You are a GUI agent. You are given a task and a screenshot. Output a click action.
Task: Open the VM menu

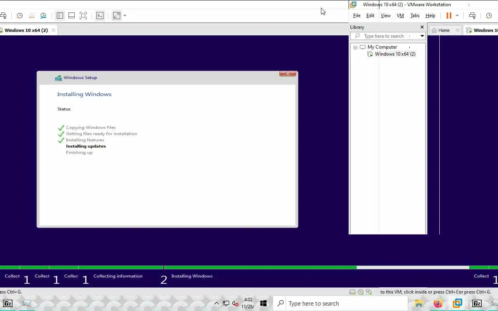click(400, 16)
